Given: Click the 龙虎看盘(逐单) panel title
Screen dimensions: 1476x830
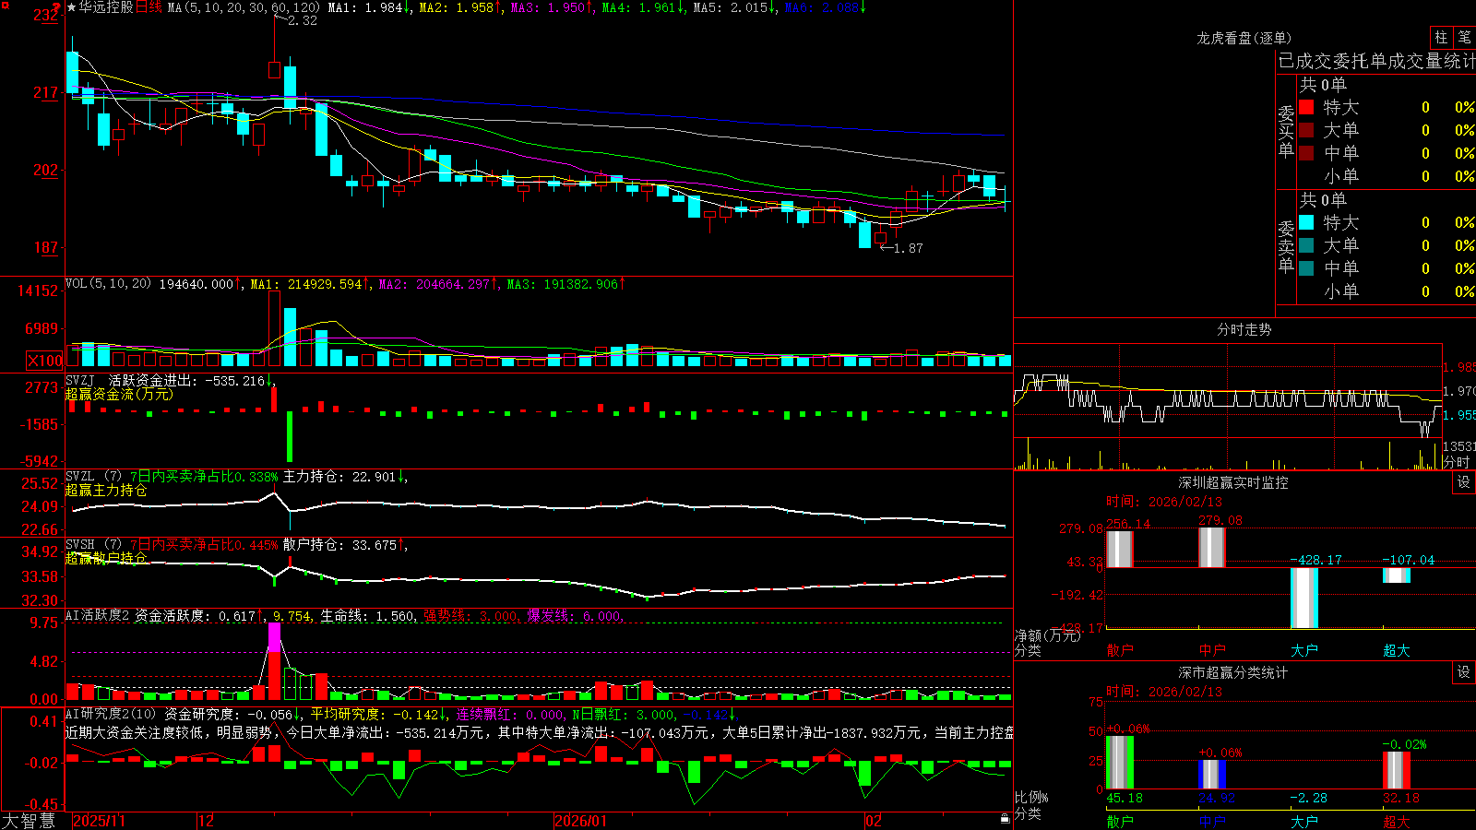Looking at the screenshot, I should (1244, 38).
